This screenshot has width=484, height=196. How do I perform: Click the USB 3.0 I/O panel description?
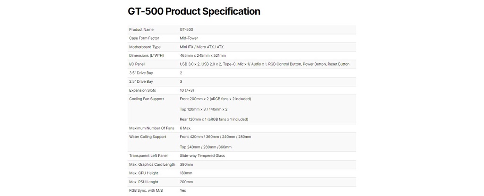pos(264,64)
